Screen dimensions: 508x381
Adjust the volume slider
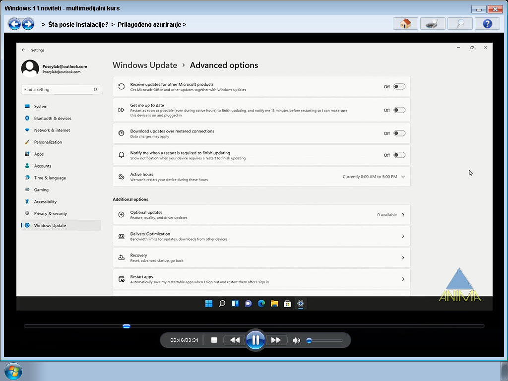325,340
